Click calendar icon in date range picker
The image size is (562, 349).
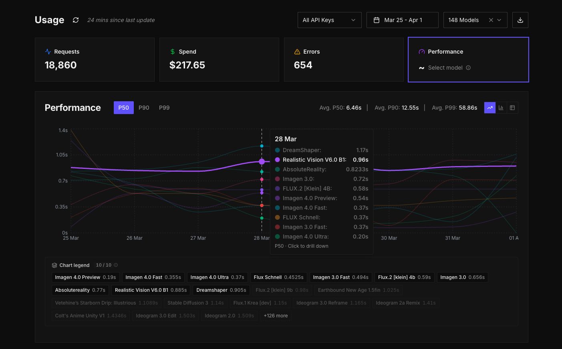tap(377, 20)
